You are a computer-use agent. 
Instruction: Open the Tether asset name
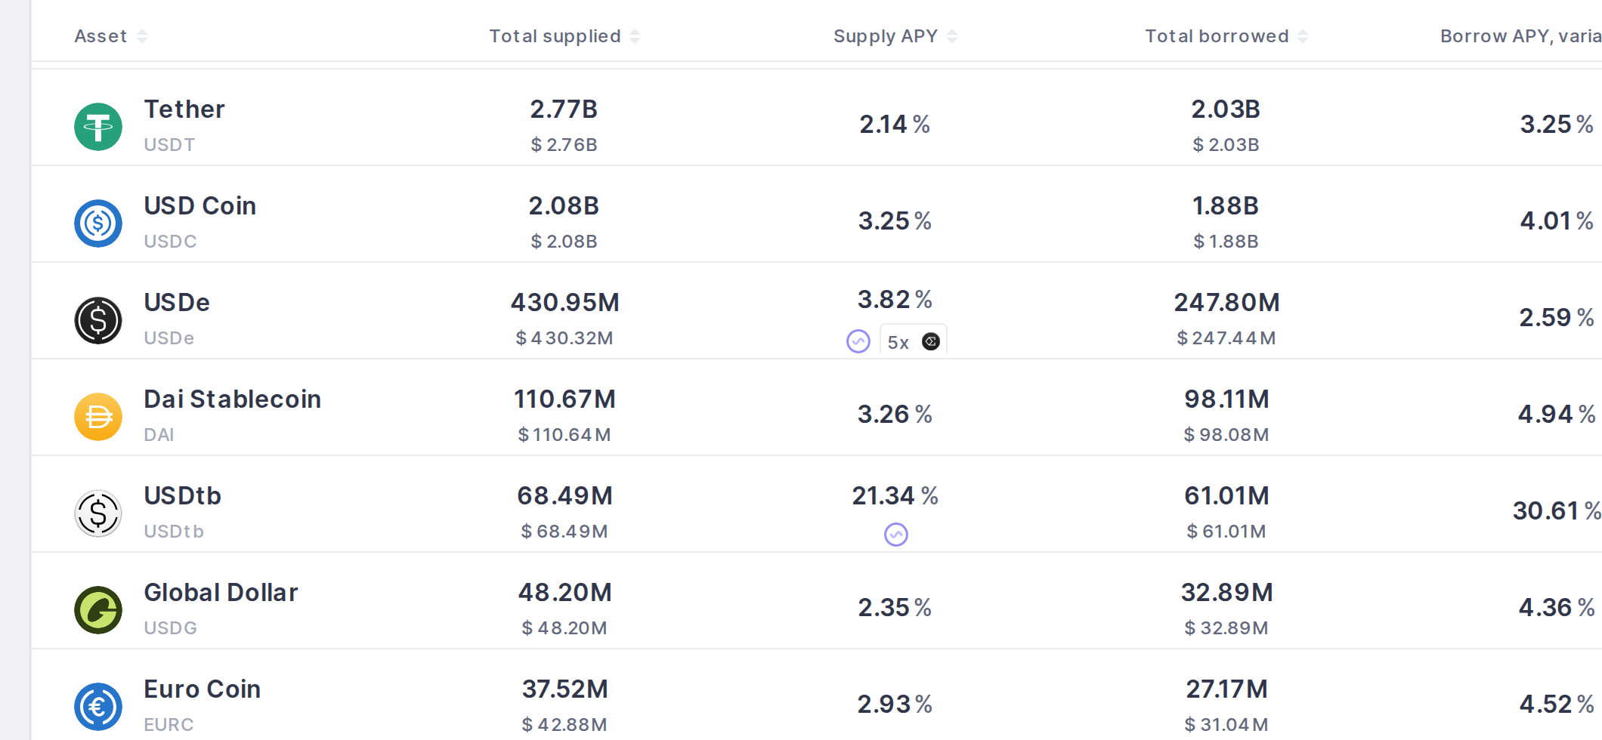pyautogui.click(x=184, y=109)
